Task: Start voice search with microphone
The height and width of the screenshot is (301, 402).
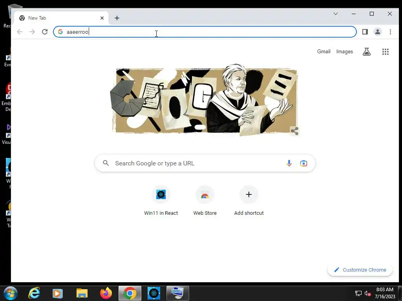Action: tap(289, 163)
